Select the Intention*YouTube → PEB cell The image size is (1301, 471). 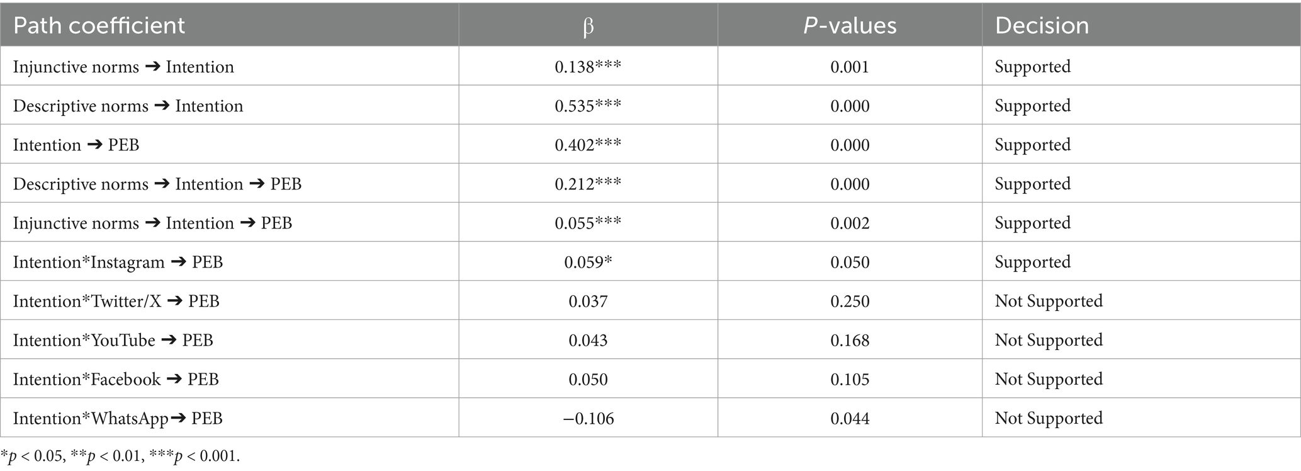(x=113, y=340)
